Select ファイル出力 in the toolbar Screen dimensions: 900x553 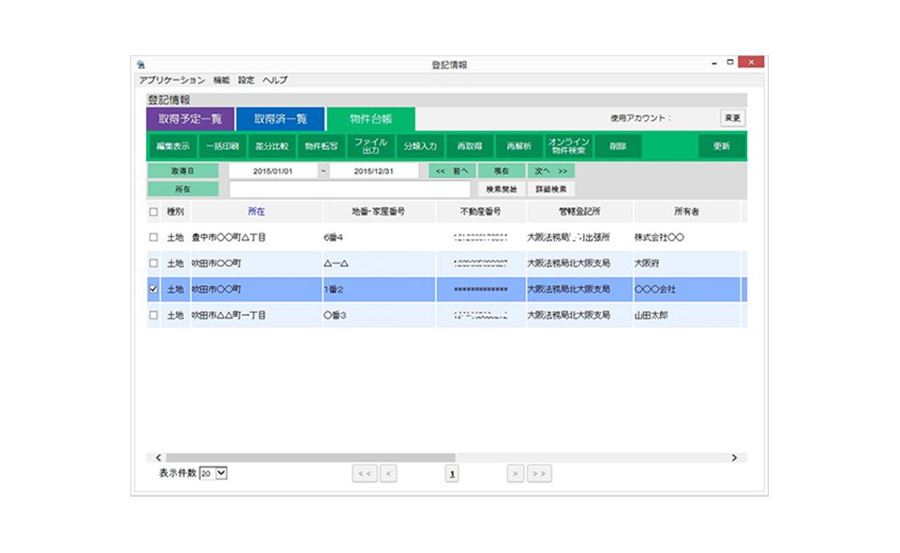tap(370, 146)
